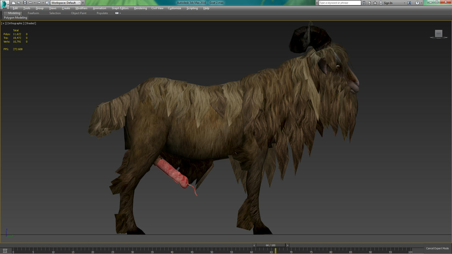Open the Group menu
The height and width of the screenshot is (254, 452).
(40, 8)
